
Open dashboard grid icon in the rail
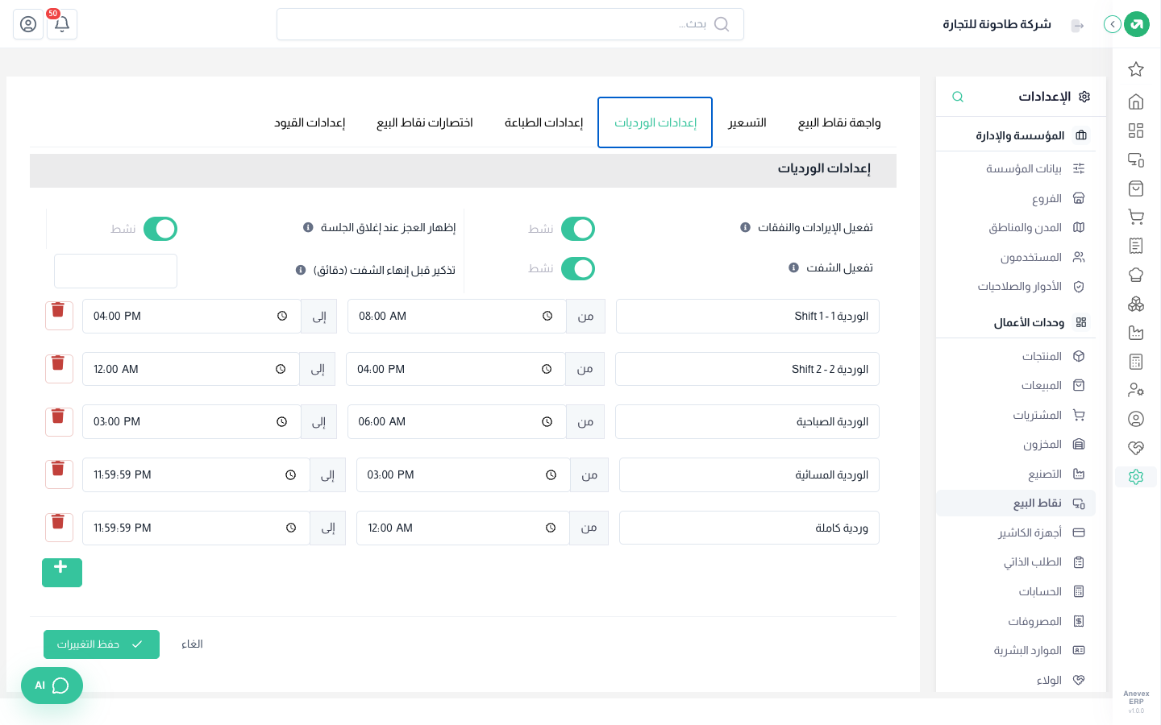tap(1136, 130)
